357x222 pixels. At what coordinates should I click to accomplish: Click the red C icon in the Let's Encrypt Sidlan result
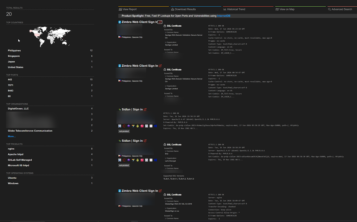coord(124,160)
